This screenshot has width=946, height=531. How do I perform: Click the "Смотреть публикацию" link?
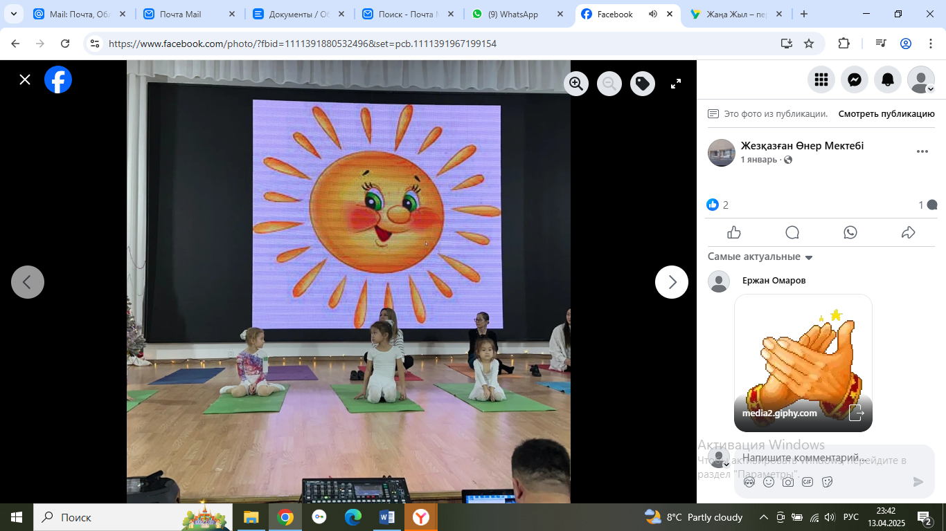pyautogui.click(x=886, y=114)
